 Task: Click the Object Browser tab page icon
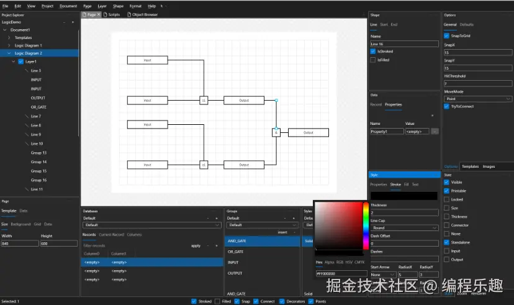[129, 14]
